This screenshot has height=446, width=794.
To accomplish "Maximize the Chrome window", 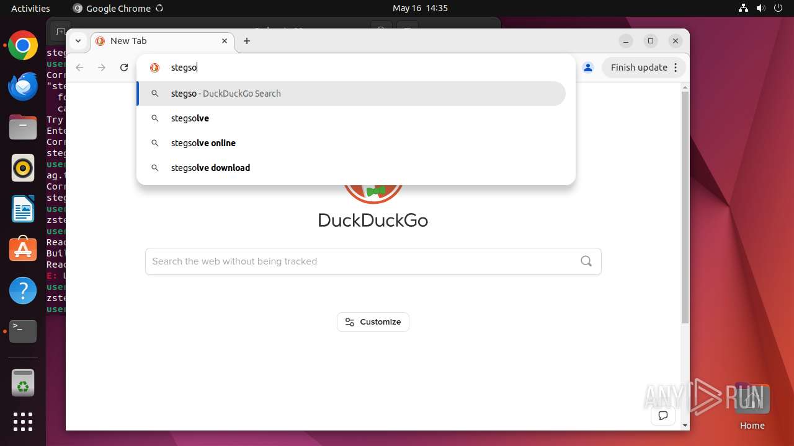I will pos(651,41).
